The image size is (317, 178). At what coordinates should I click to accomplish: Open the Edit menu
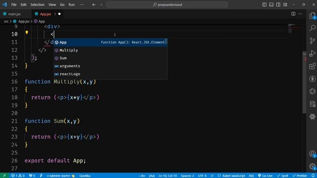pyautogui.click(x=23, y=4)
